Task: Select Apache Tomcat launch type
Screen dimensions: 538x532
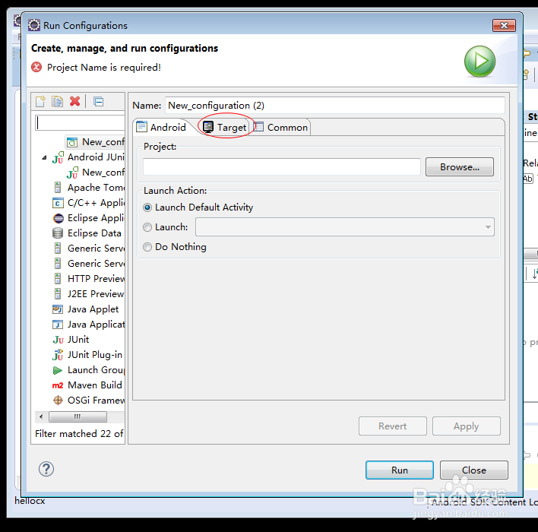Action: [x=88, y=188]
